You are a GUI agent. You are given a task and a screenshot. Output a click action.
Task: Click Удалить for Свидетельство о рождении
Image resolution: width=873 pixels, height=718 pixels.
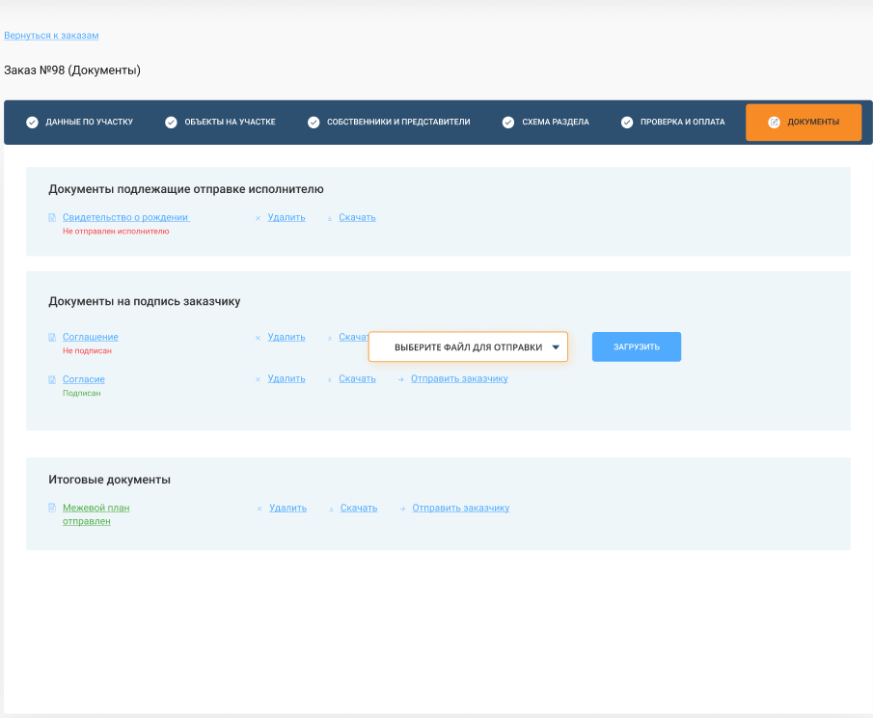286,217
